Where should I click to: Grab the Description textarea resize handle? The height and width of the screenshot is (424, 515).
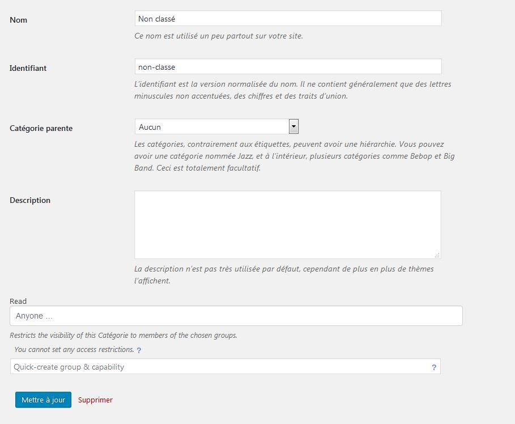click(438, 256)
